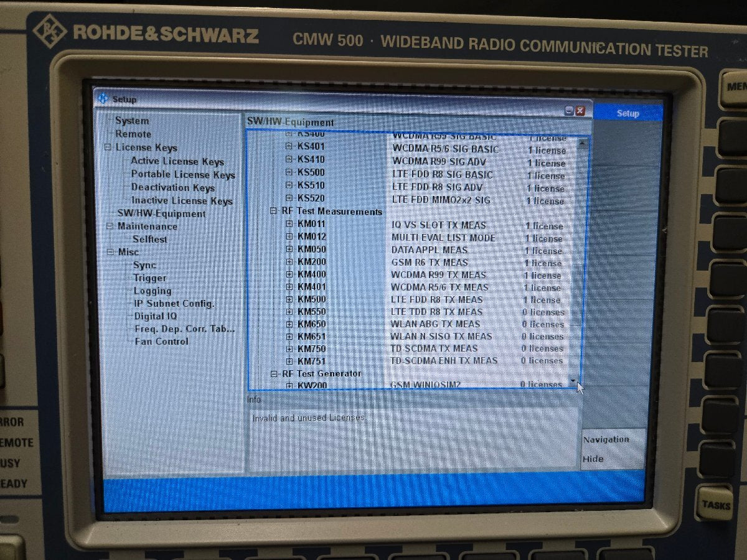Screen dimensions: 747x560
Task: Expand the KM500 entry
Action: [289, 299]
